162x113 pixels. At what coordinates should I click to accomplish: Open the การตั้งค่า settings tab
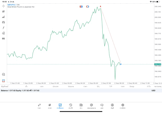[x=123, y=106]
